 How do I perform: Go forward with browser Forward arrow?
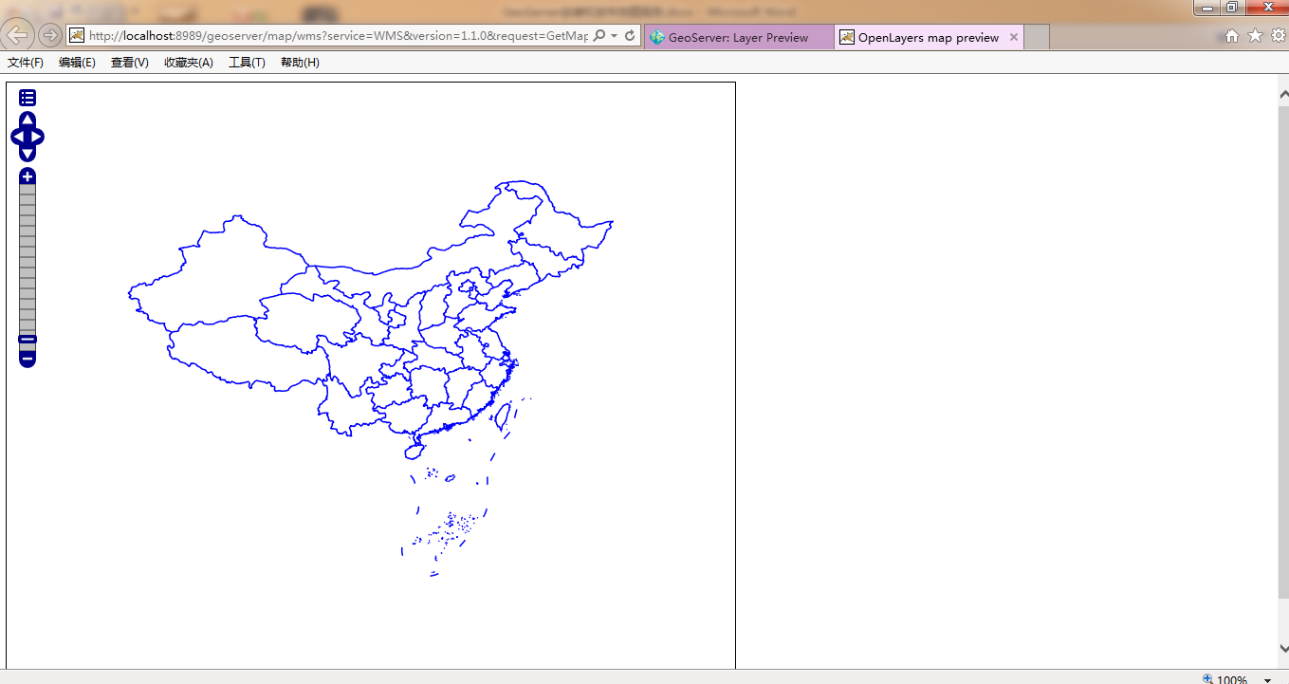[x=49, y=36]
